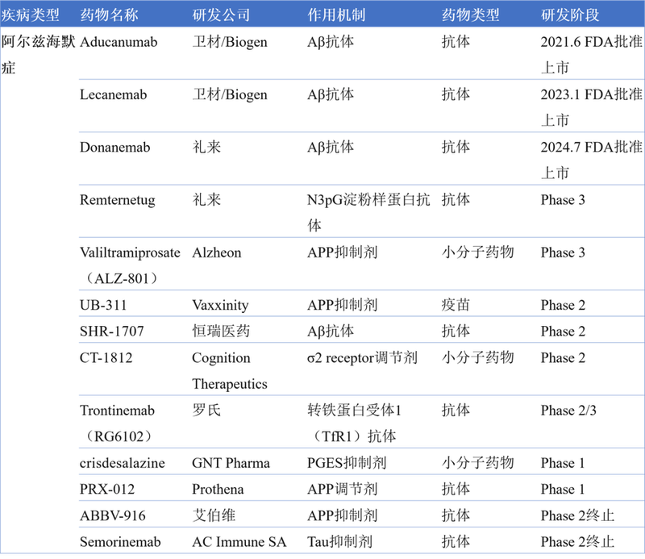Click 卫材/Biogen in the Lecanemab row
The height and width of the screenshot is (559, 645).
pyautogui.click(x=230, y=94)
